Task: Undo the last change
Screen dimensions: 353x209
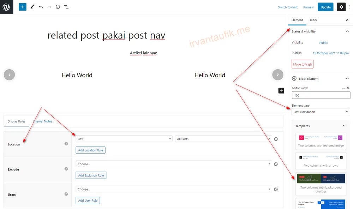Action: (x=41, y=7)
